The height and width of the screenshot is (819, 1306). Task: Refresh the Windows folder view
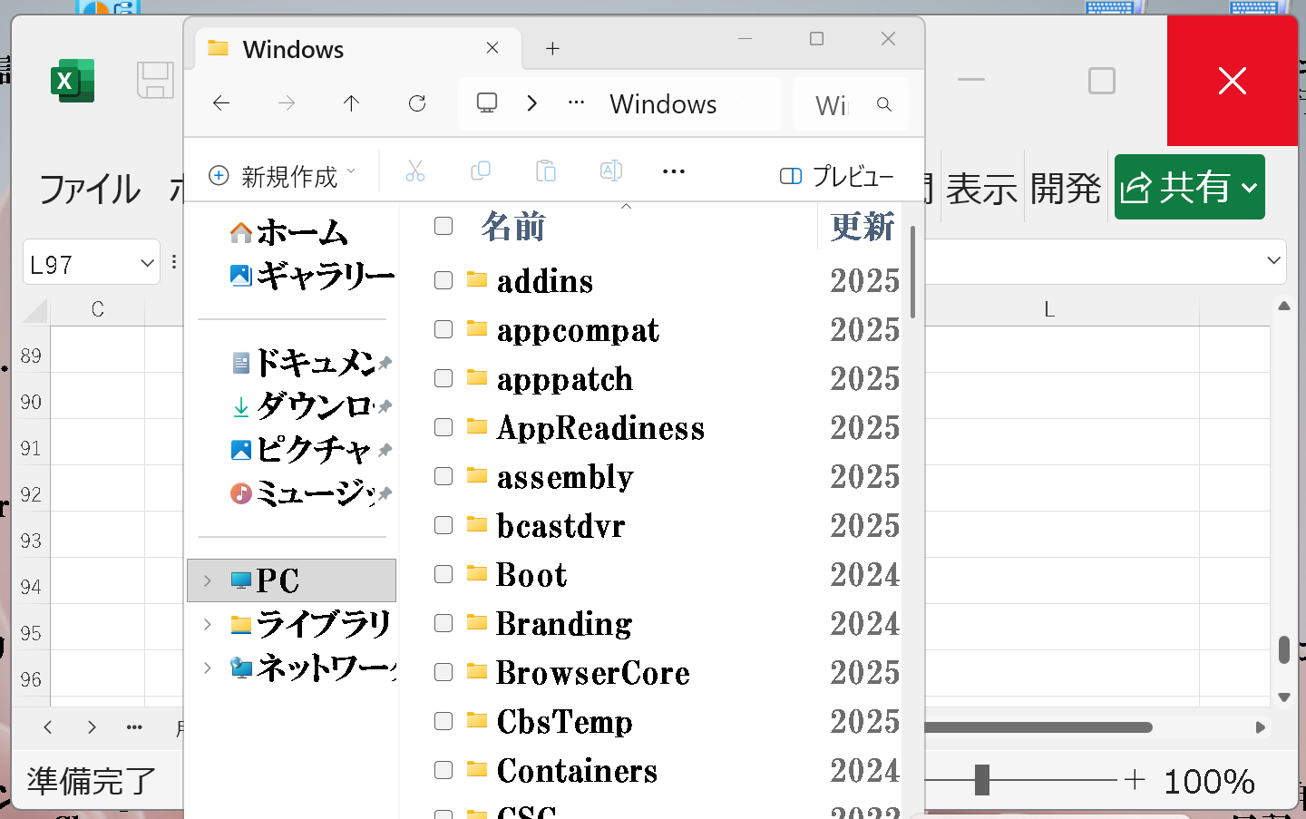pos(417,103)
